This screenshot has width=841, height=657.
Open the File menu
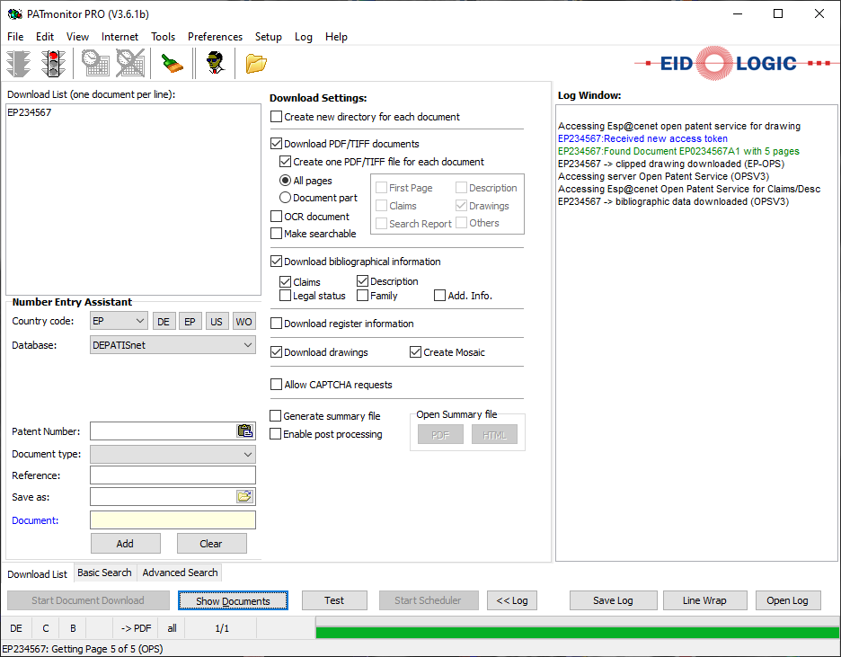tap(15, 37)
